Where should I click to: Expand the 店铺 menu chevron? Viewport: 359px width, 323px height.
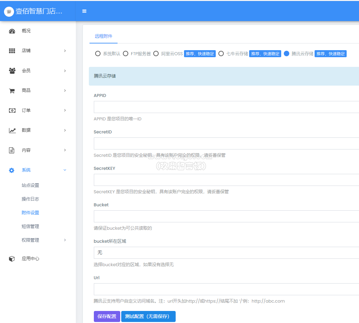tap(65, 51)
